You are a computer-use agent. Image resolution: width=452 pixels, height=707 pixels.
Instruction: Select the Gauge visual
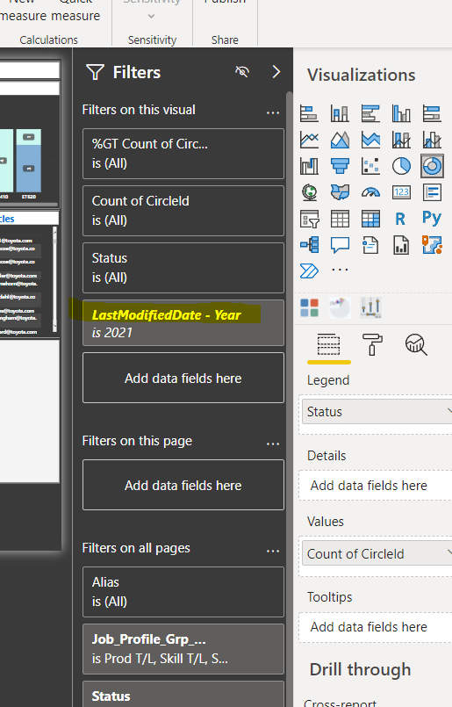click(x=370, y=192)
